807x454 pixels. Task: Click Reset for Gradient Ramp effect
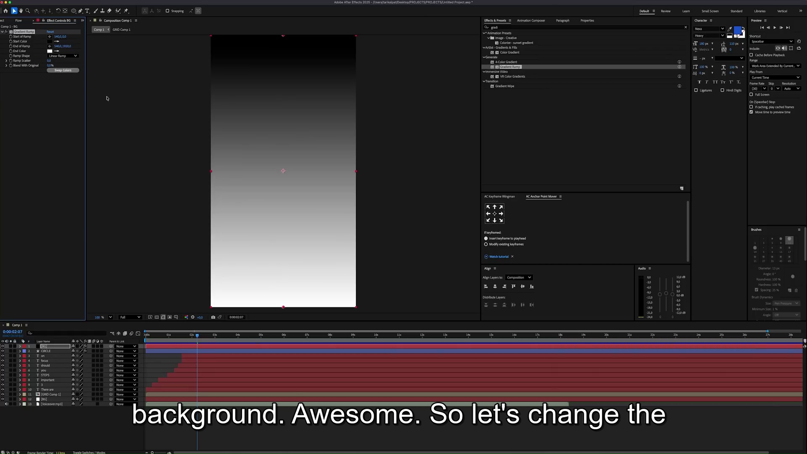pos(50,32)
